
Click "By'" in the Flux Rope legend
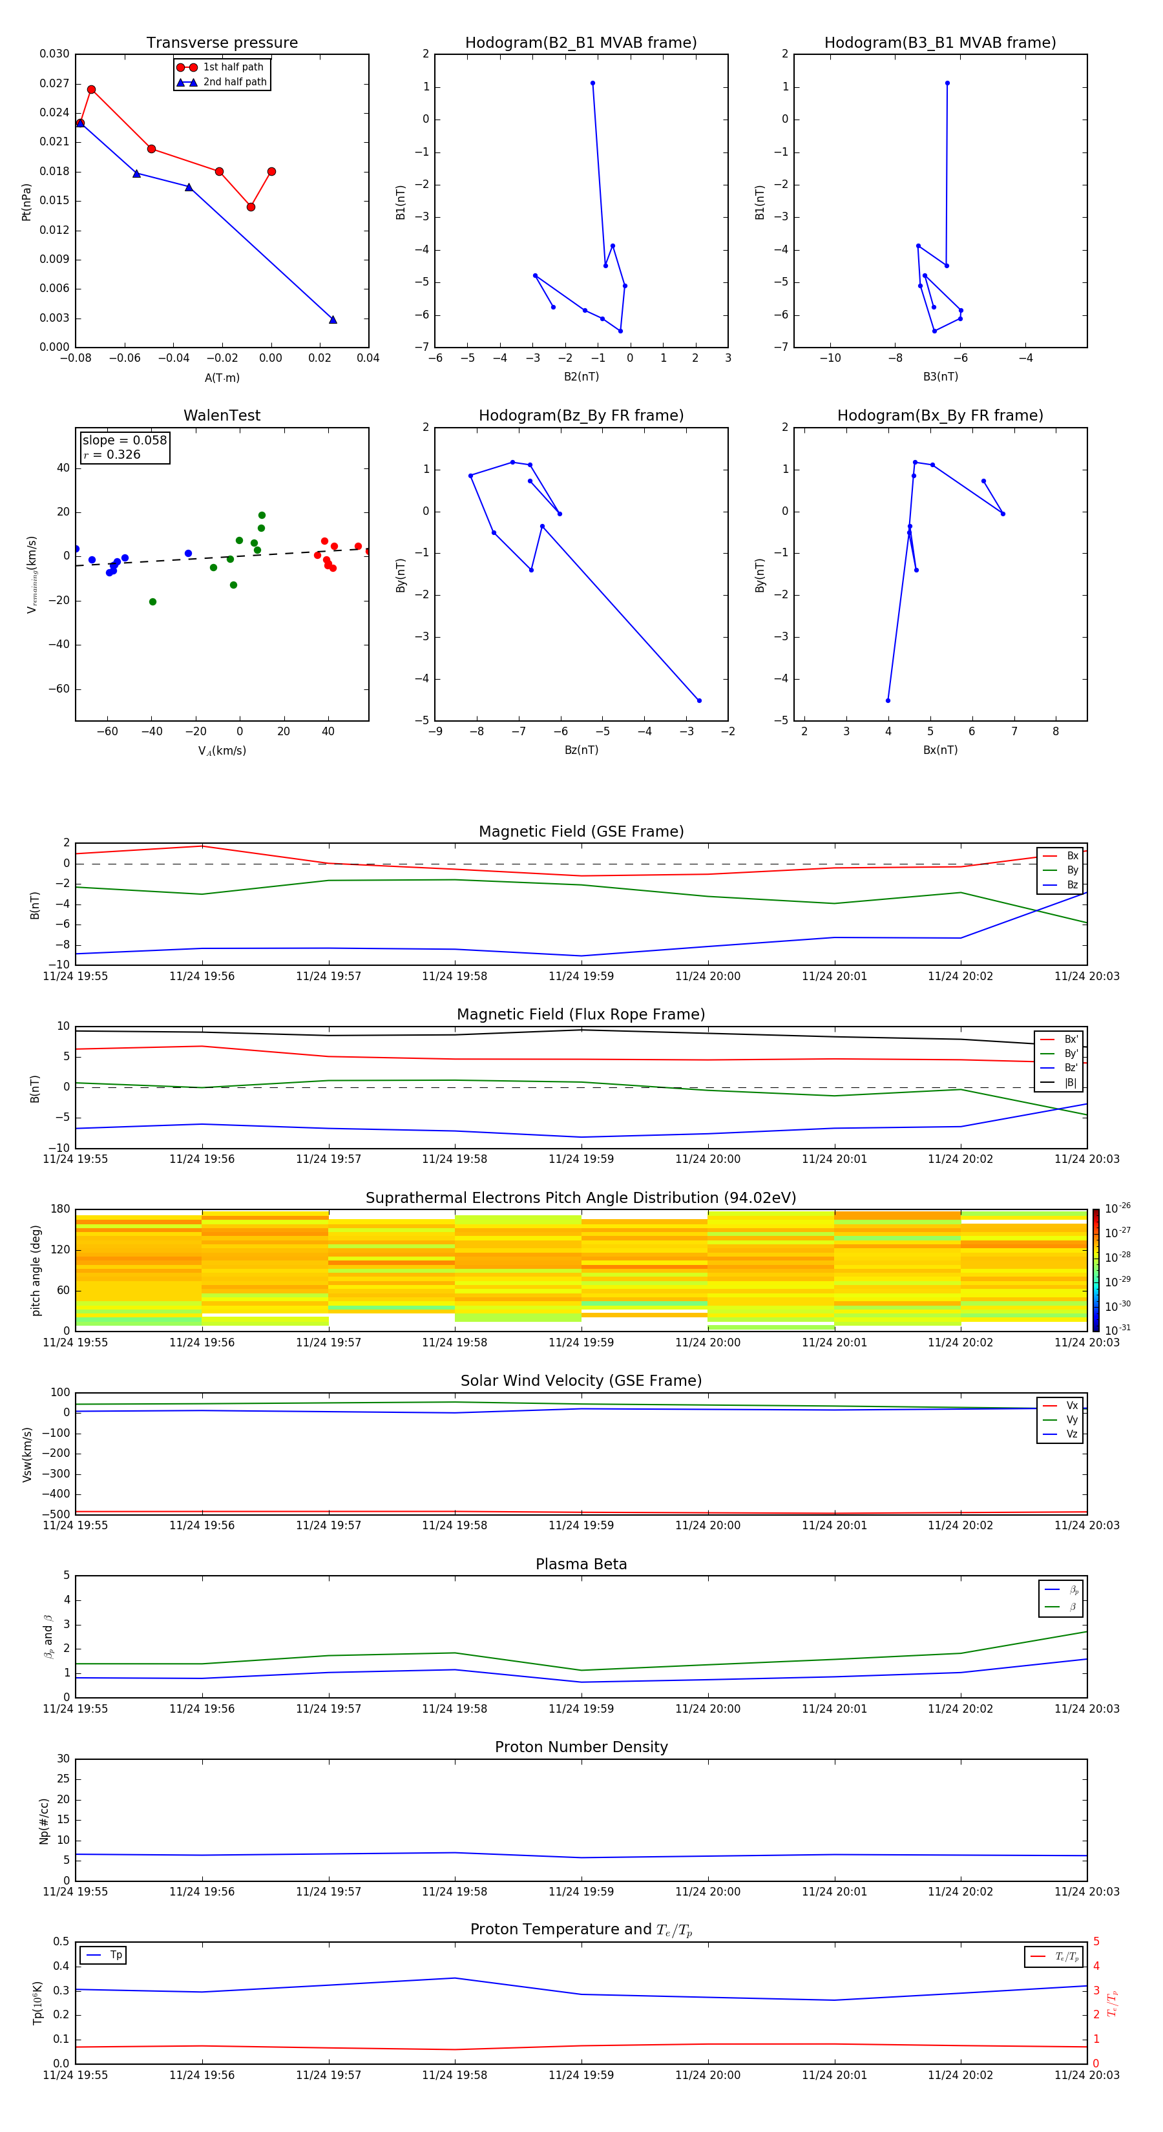coord(1071,1054)
